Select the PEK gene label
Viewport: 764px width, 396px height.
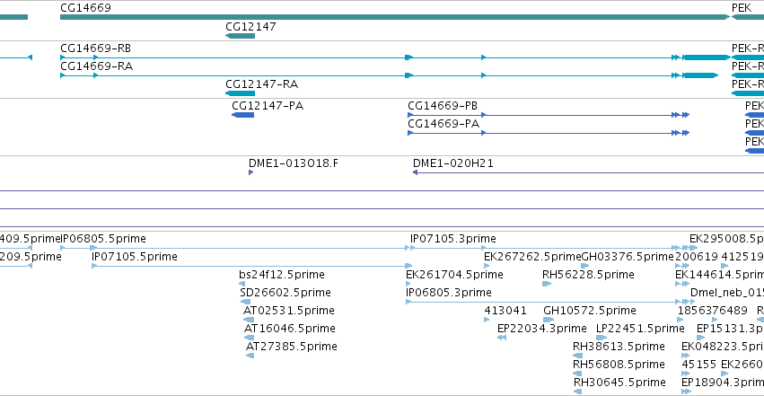coord(742,8)
